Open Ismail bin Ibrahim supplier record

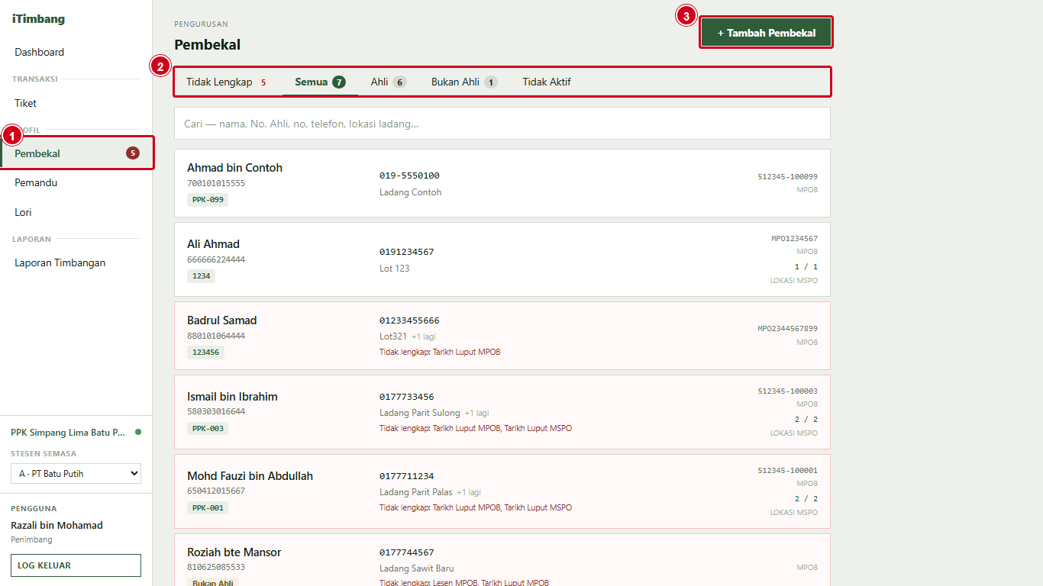[x=502, y=412]
